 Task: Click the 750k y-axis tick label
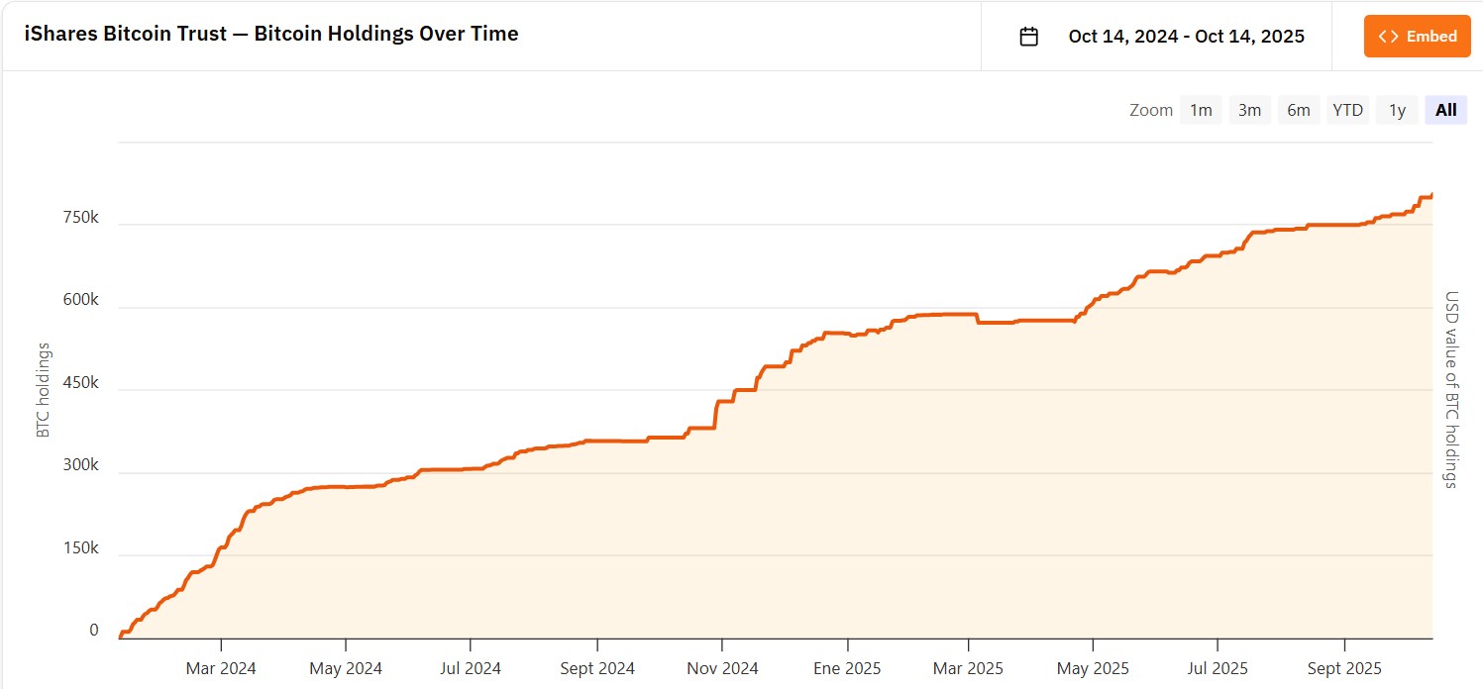pyautogui.click(x=80, y=217)
